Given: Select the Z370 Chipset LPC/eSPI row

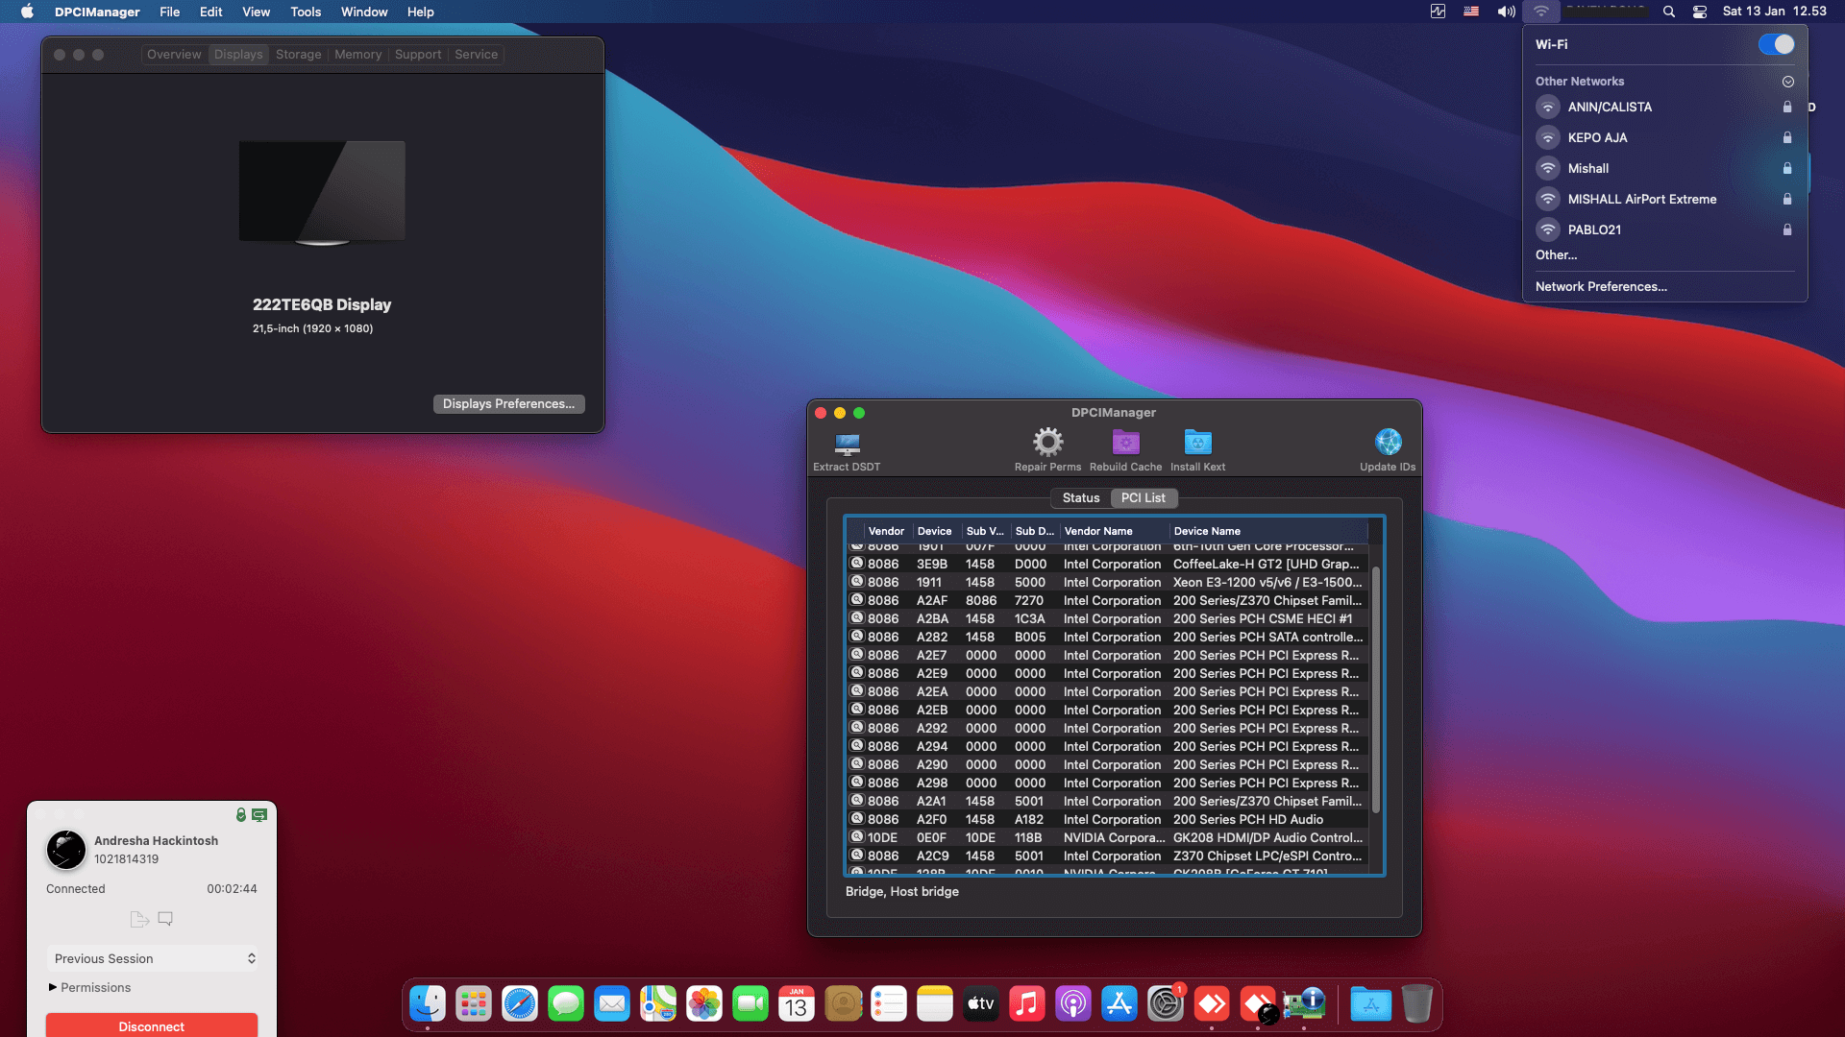Looking at the screenshot, I should point(1109,856).
